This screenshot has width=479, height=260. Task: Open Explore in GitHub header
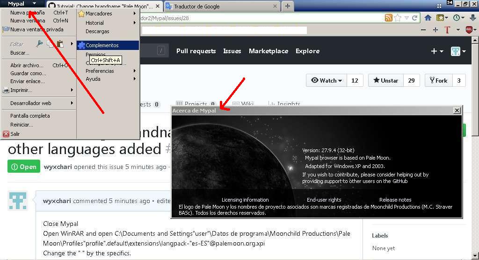[307, 51]
